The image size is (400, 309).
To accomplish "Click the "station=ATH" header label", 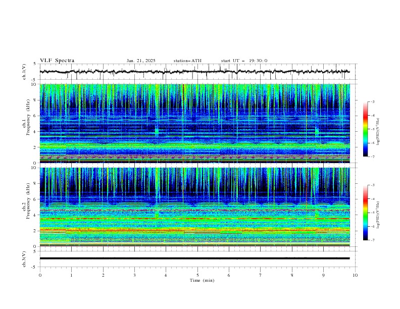I will 187,61.
